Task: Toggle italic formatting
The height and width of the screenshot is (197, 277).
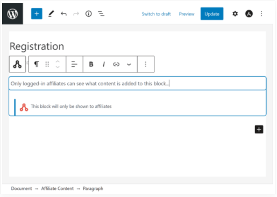Action: (x=104, y=64)
